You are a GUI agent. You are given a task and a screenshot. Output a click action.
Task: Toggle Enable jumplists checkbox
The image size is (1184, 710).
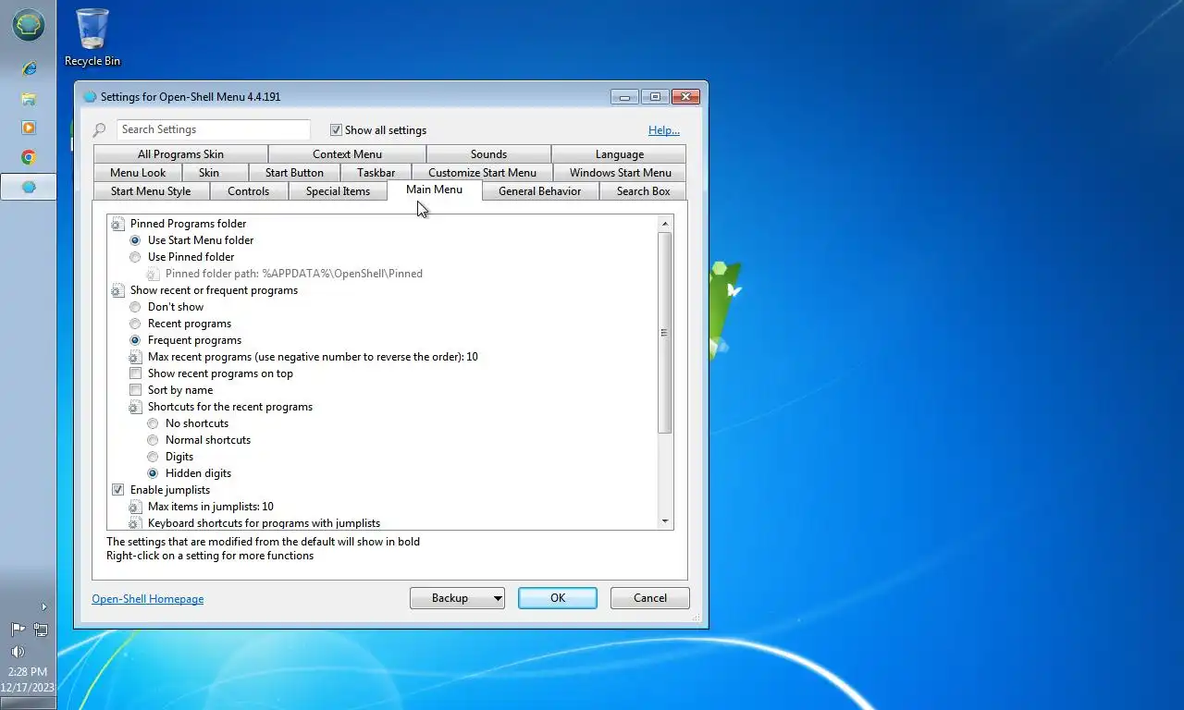click(x=117, y=490)
